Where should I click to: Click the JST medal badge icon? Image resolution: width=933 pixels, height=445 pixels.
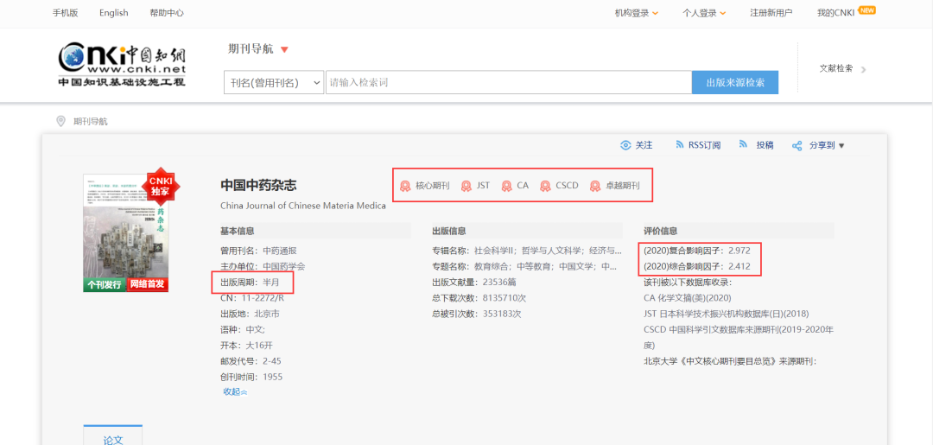click(466, 186)
